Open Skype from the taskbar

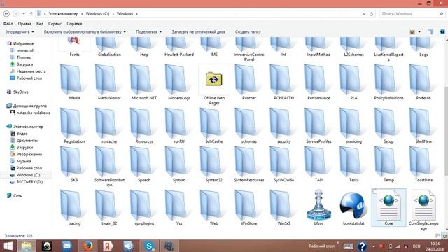[x=149, y=246]
